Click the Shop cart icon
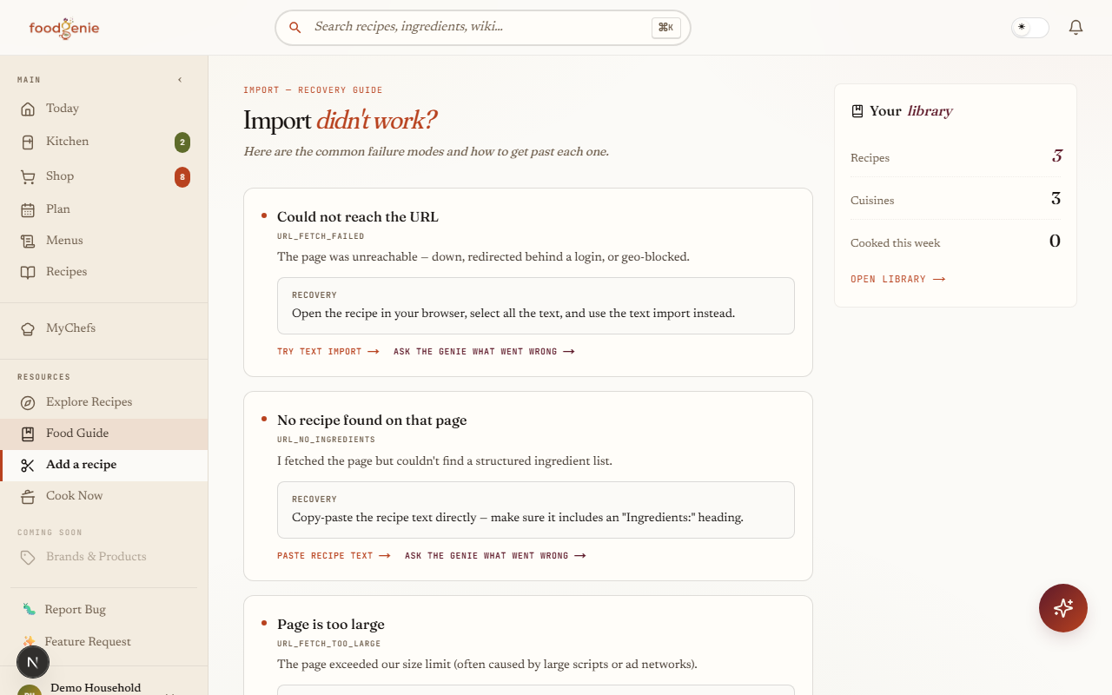Image resolution: width=1112 pixels, height=695 pixels. (x=28, y=176)
